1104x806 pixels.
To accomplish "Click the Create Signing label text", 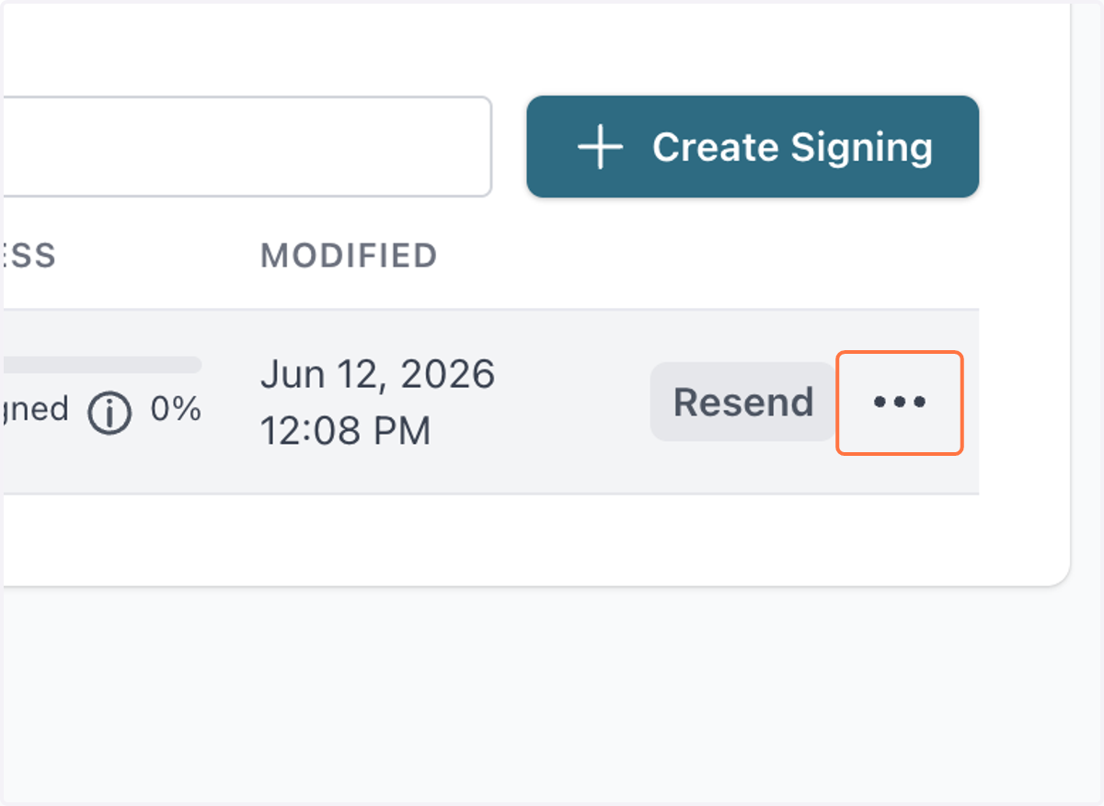I will pos(793,147).
